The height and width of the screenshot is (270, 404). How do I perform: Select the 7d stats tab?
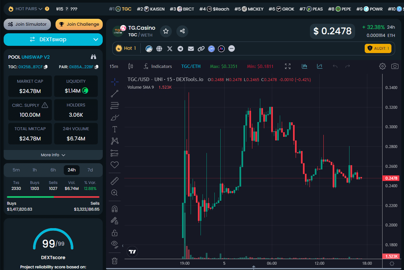(x=90, y=170)
